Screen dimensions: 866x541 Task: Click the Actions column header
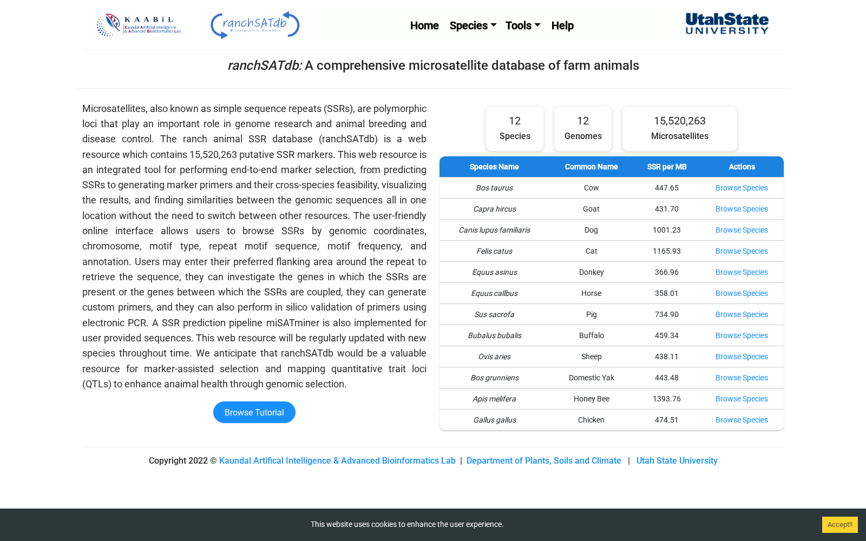742,167
